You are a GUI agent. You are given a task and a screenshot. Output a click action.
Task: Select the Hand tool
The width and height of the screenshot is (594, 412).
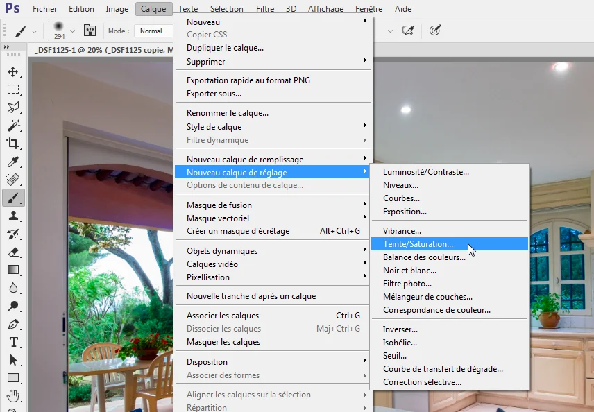click(x=13, y=396)
